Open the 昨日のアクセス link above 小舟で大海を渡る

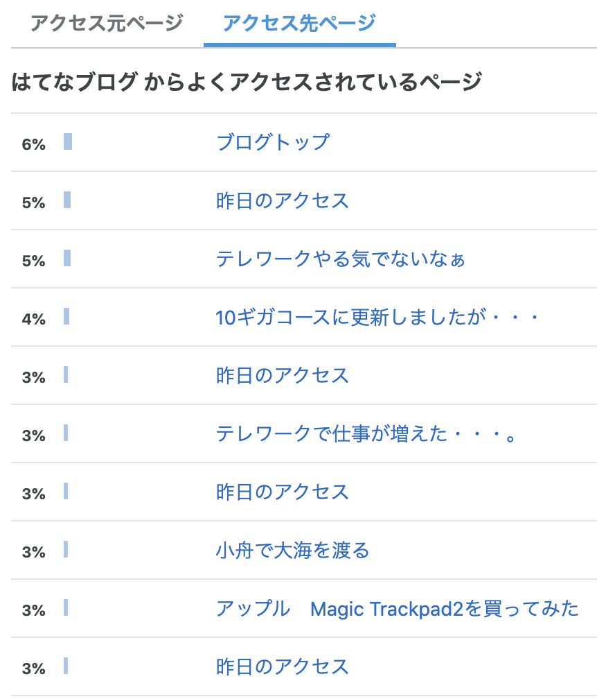[283, 492]
